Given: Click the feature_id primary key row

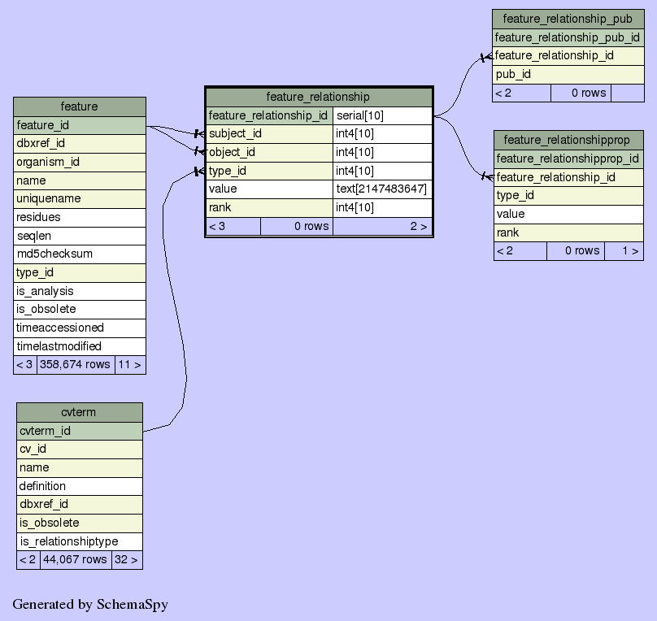Looking at the screenshot, I should pos(79,125).
